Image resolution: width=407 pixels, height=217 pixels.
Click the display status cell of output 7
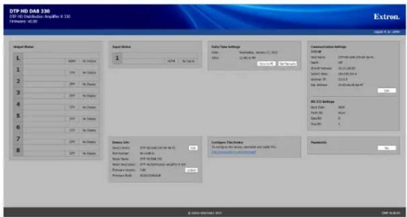[89, 142]
